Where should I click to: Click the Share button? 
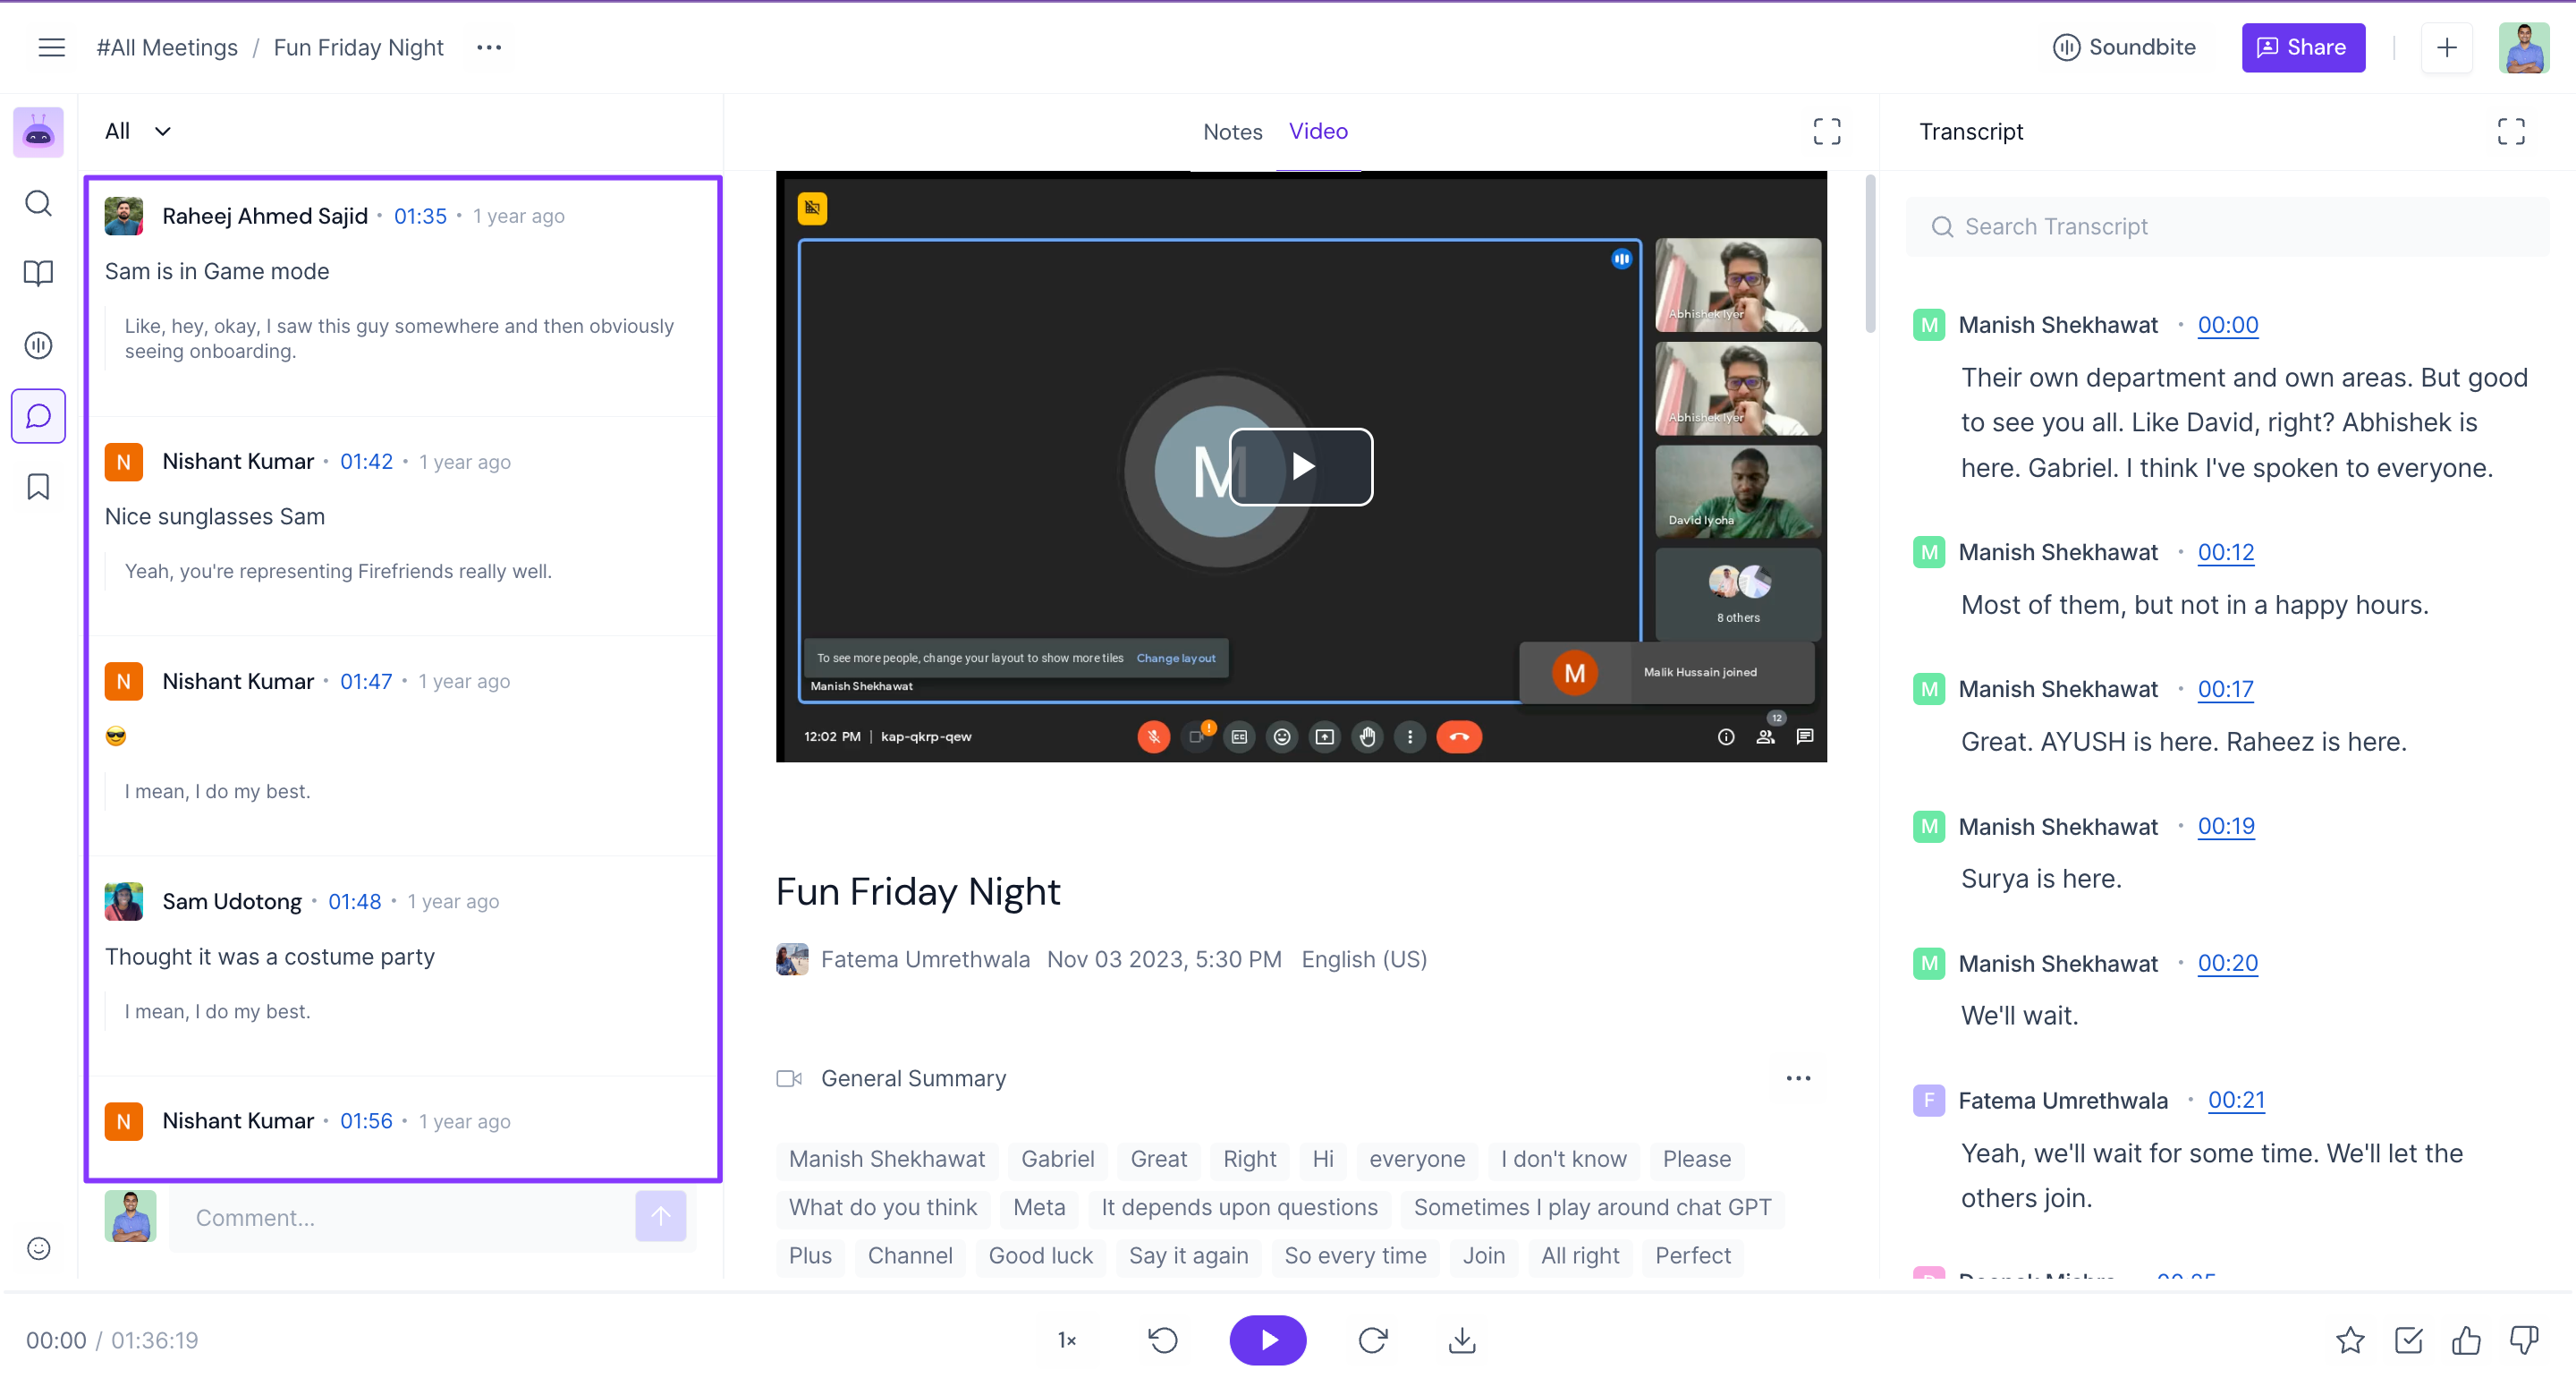click(x=2302, y=47)
